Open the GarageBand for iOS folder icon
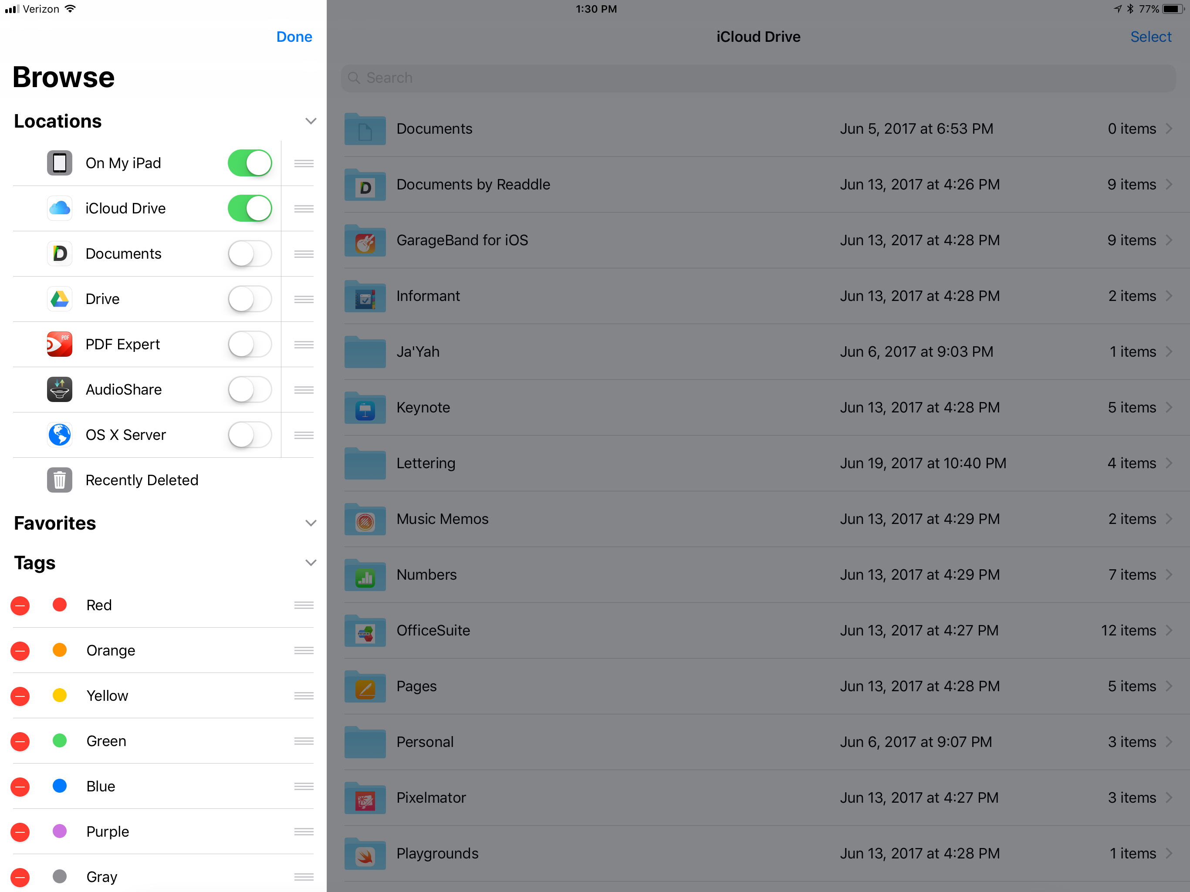 click(365, 240)
